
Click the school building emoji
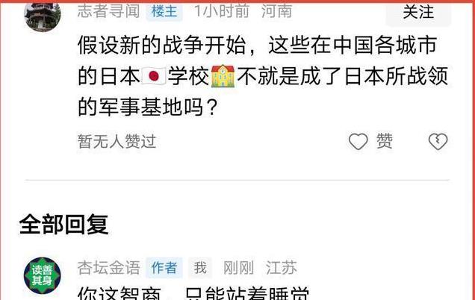pos(223,75)
